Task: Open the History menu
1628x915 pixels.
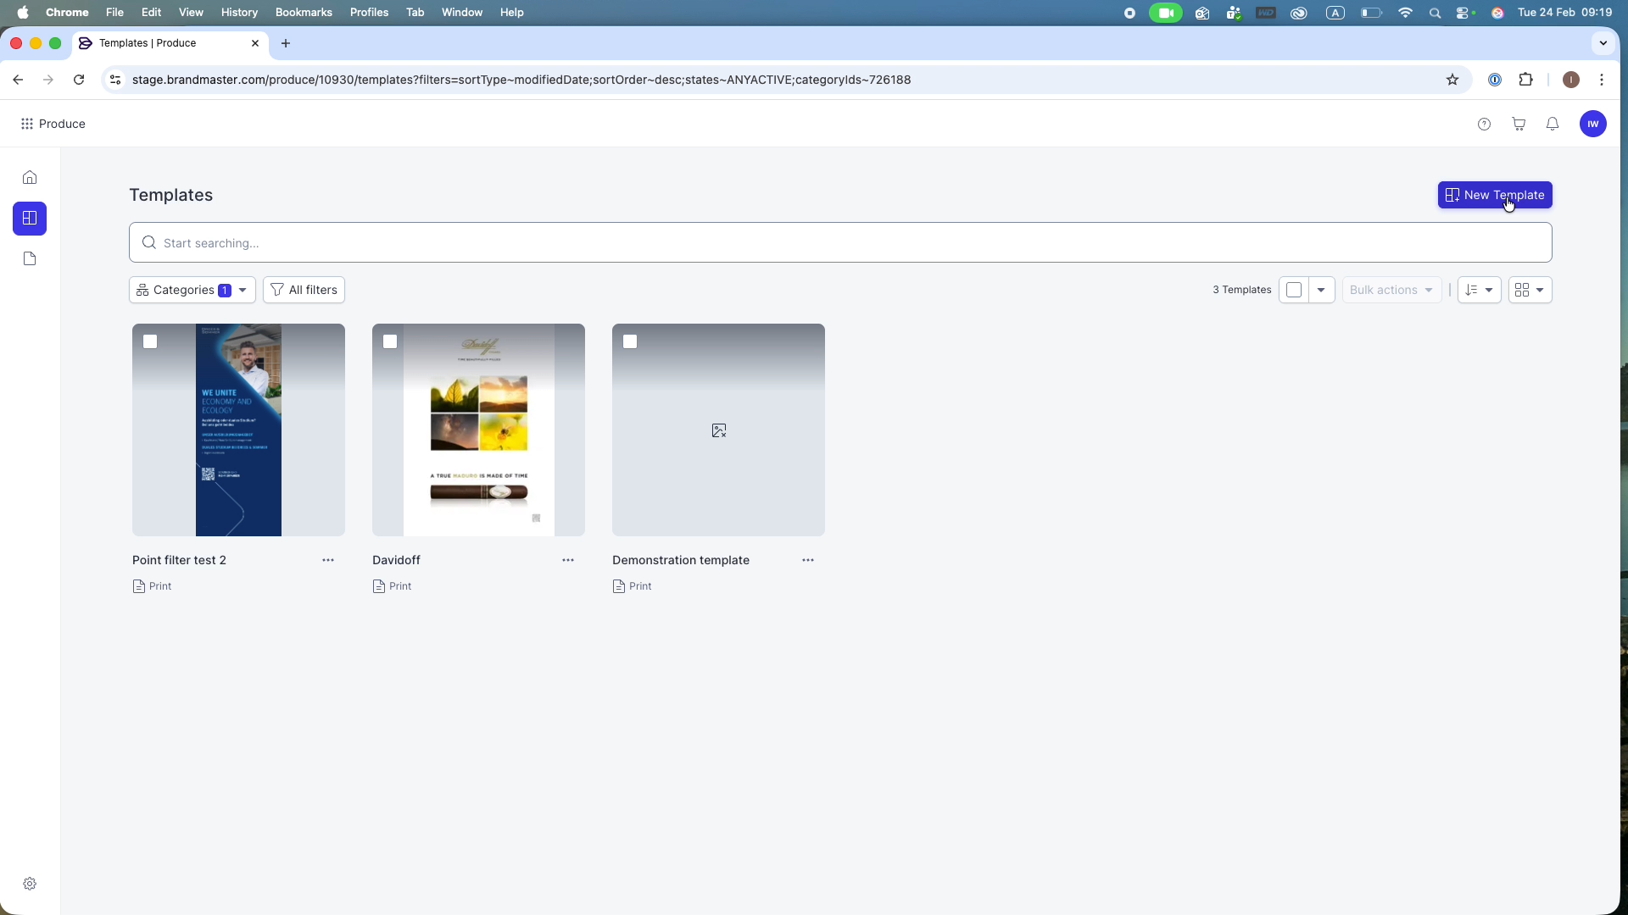Action: click(239, 13)
